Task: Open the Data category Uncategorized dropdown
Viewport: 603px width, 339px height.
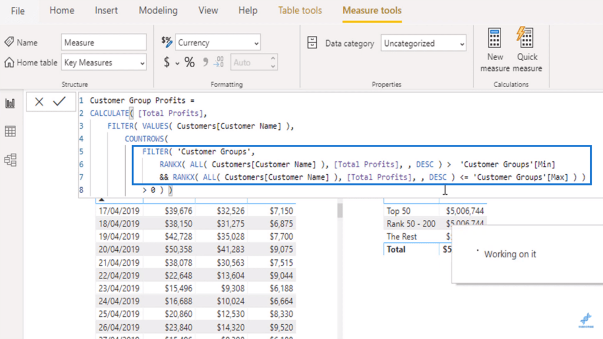Action: coord(423,44)
